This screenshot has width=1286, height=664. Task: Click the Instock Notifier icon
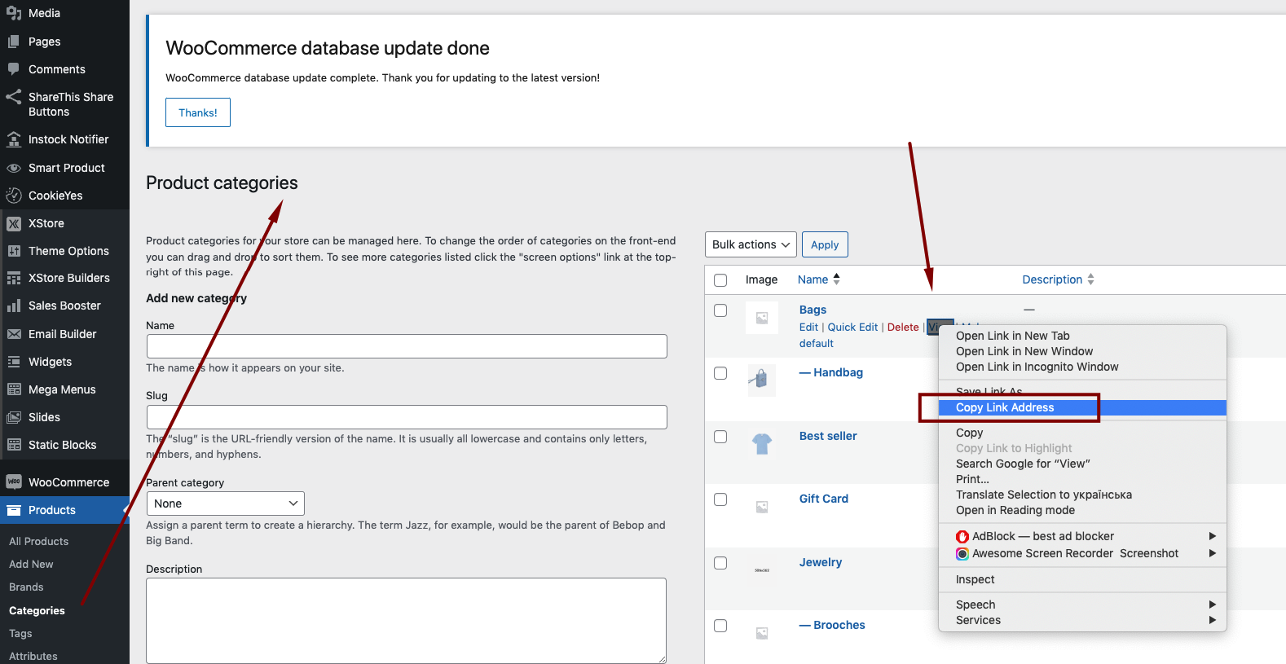pos(14,139)
